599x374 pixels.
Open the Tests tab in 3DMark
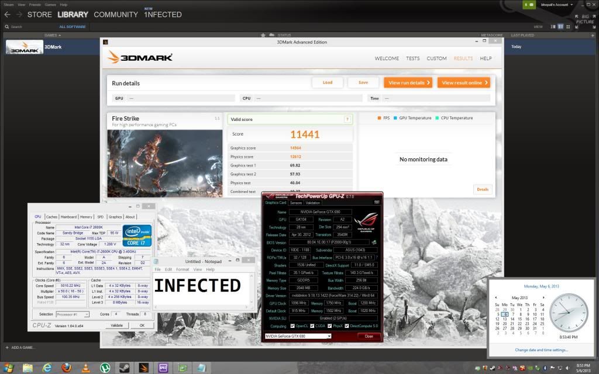tap(412, 58)
